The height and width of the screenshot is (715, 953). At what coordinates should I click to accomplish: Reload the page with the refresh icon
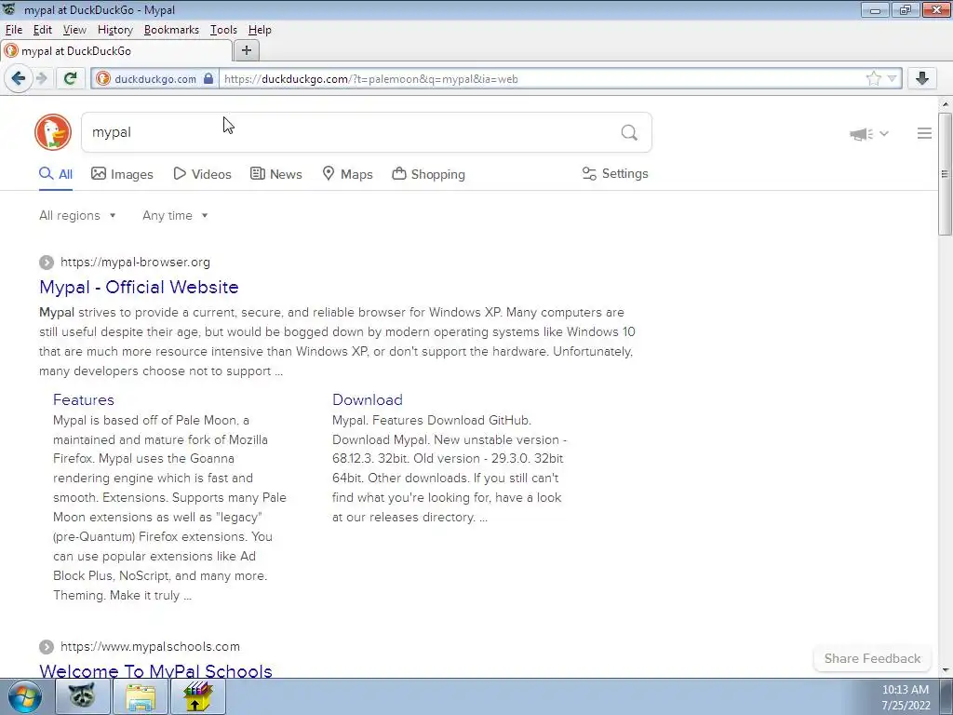tap(71, 78)
